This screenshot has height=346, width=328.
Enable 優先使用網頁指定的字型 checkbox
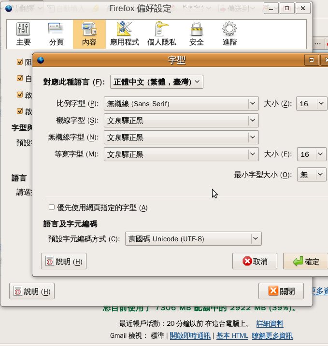click(x=52, y=207)
